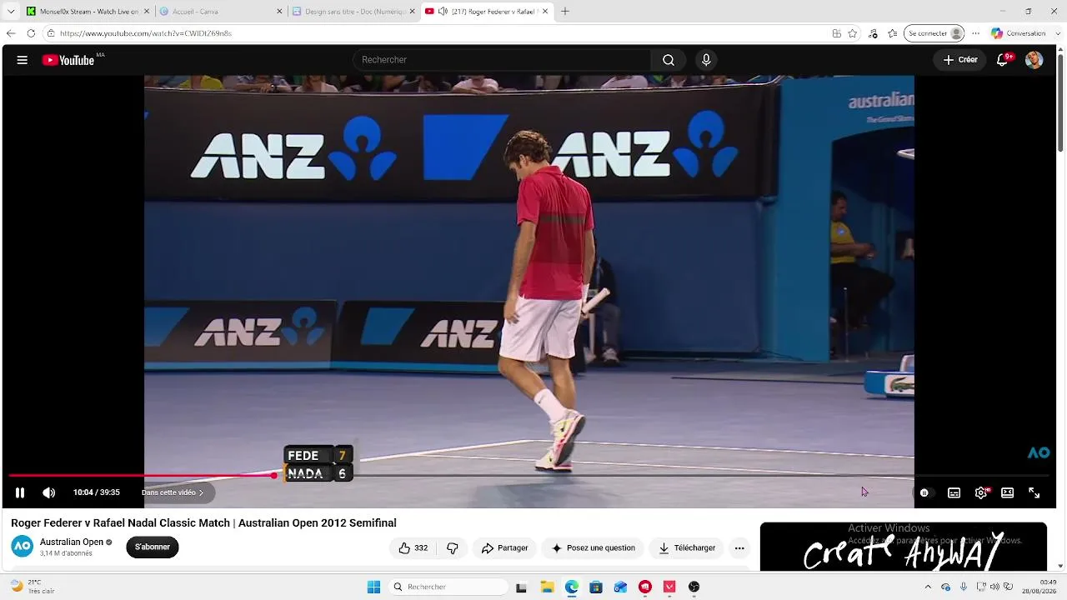The image size is (1067, 600).
Task: Open browser favorites list icon
Action: (893, 33)
